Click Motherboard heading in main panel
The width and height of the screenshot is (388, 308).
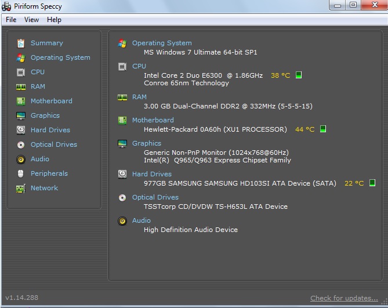click(x=153, y=120)
